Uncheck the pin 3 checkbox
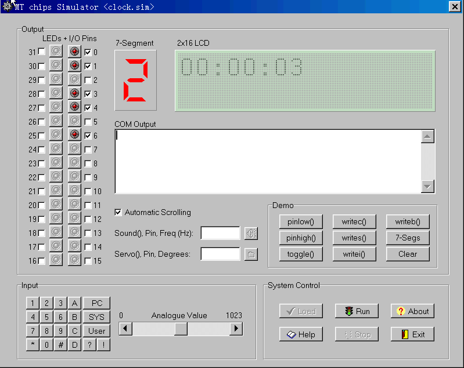Screen dimensions: 464x368 (88, 94)
